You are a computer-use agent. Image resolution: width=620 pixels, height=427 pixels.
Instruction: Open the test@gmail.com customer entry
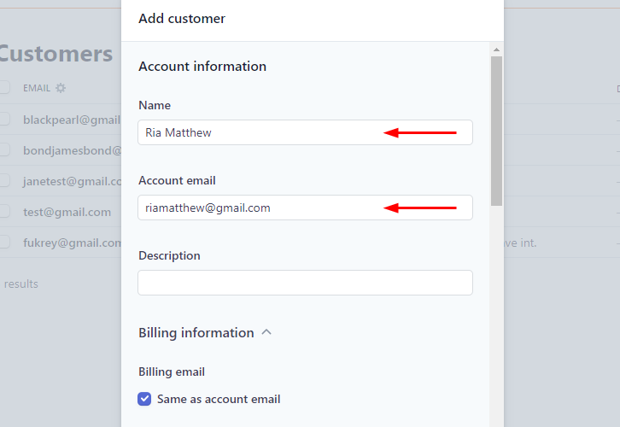click(x=67, y=212)
